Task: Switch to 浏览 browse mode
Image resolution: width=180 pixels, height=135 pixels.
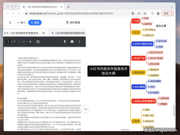Action: (x=35, y=23)
